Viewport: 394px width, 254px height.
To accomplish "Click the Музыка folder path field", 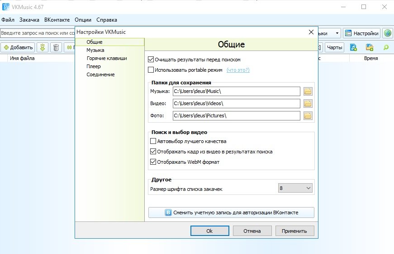I will pyautogui.click(x=237, y=91).
